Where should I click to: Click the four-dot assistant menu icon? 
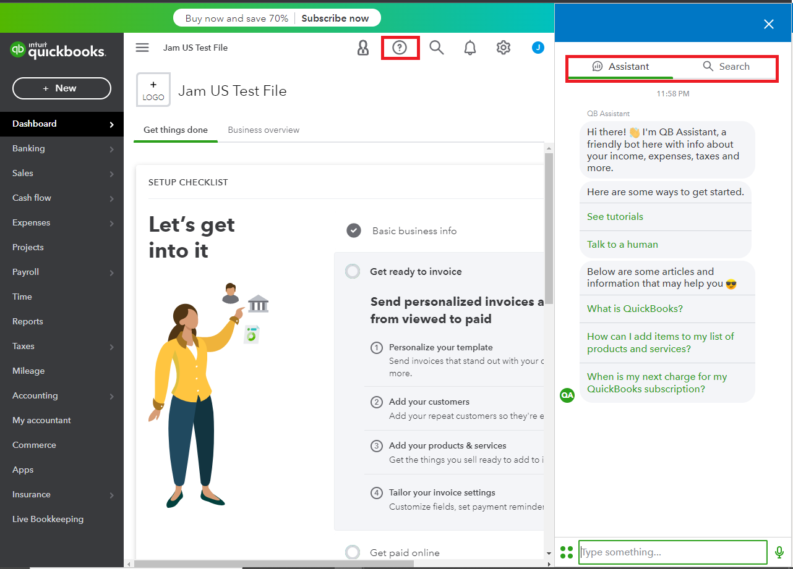pyautogui.click(x=566, y=552)
